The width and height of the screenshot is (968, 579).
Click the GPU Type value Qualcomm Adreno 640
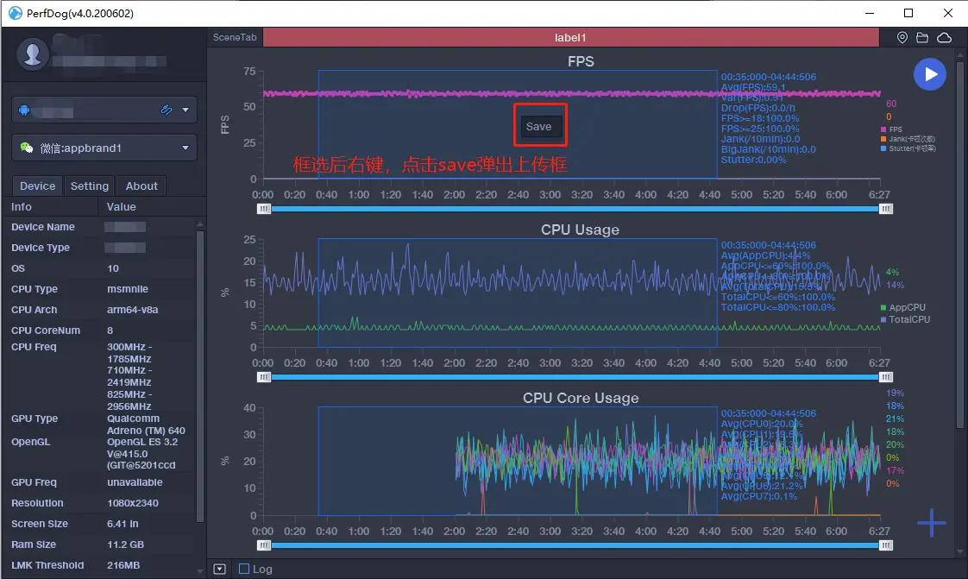[146, 425]
